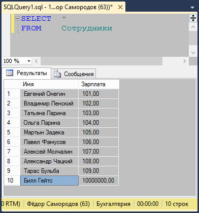Select the Павел Фамусов cell
Screen dimensions: 199x213
point(49,142)
